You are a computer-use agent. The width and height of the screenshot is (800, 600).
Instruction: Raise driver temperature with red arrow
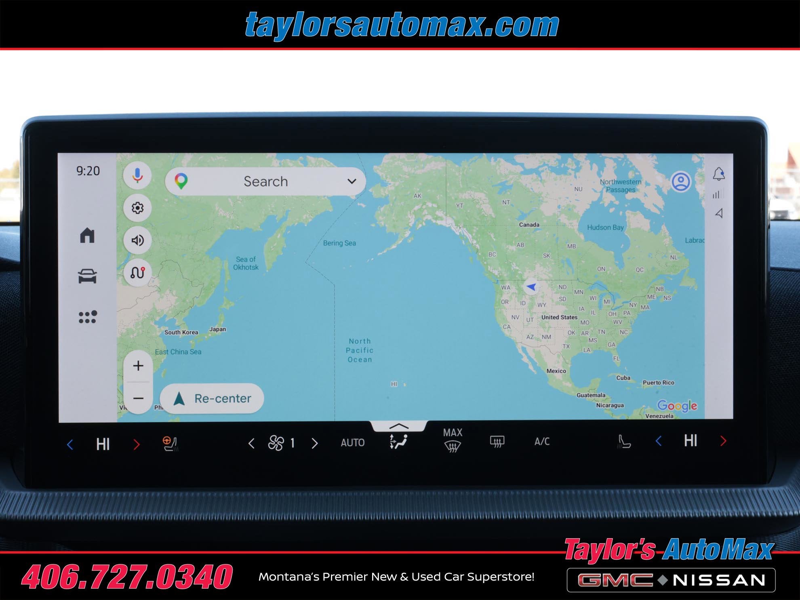137,444
